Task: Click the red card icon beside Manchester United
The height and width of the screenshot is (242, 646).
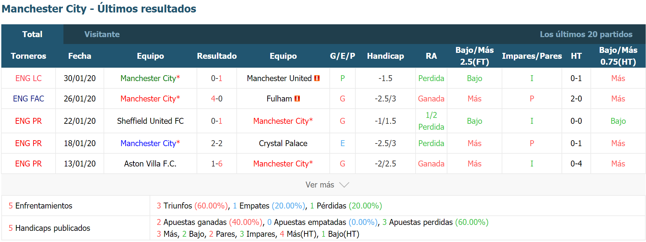Action: 317,78
